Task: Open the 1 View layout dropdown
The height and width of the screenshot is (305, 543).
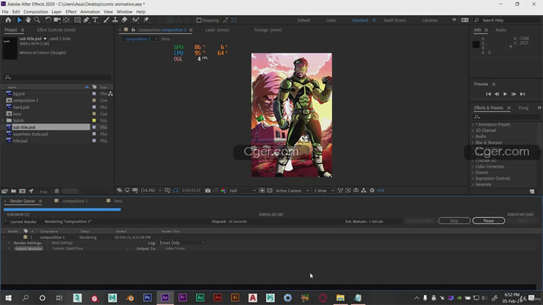Action: (324, 190)
